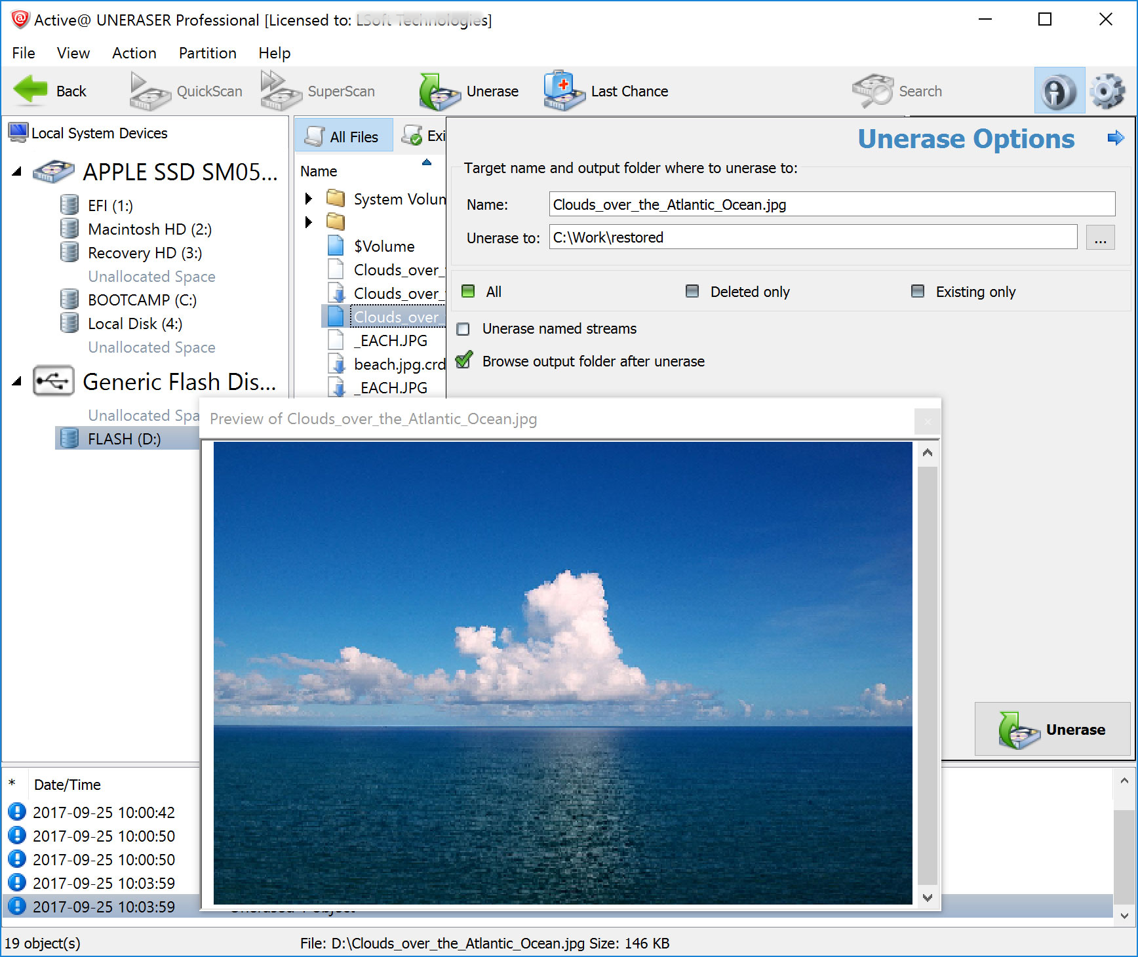The height and width of the screenshot is (957, 1138).
Task: Select the All filter option
Action: click(469, 292)
